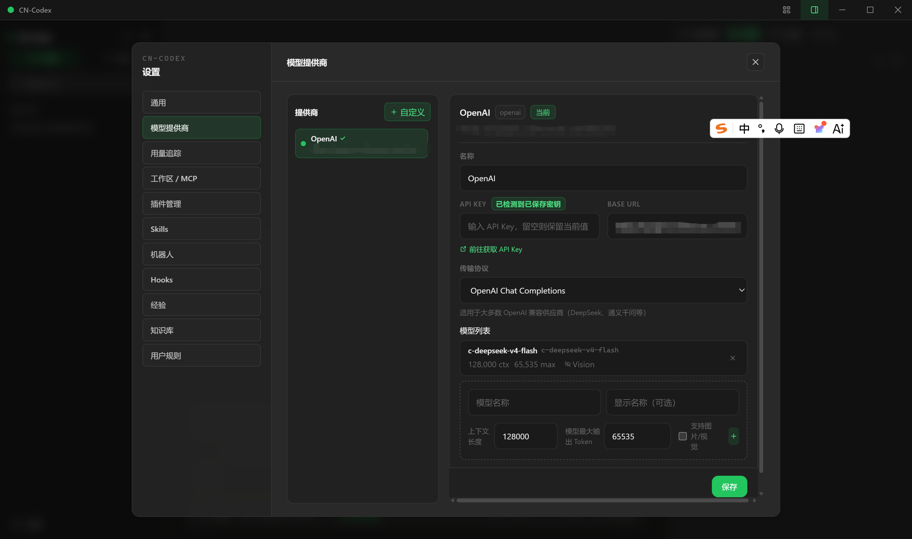Click the 65,535 max value text

pyautogui.click(x=534, y=365)
